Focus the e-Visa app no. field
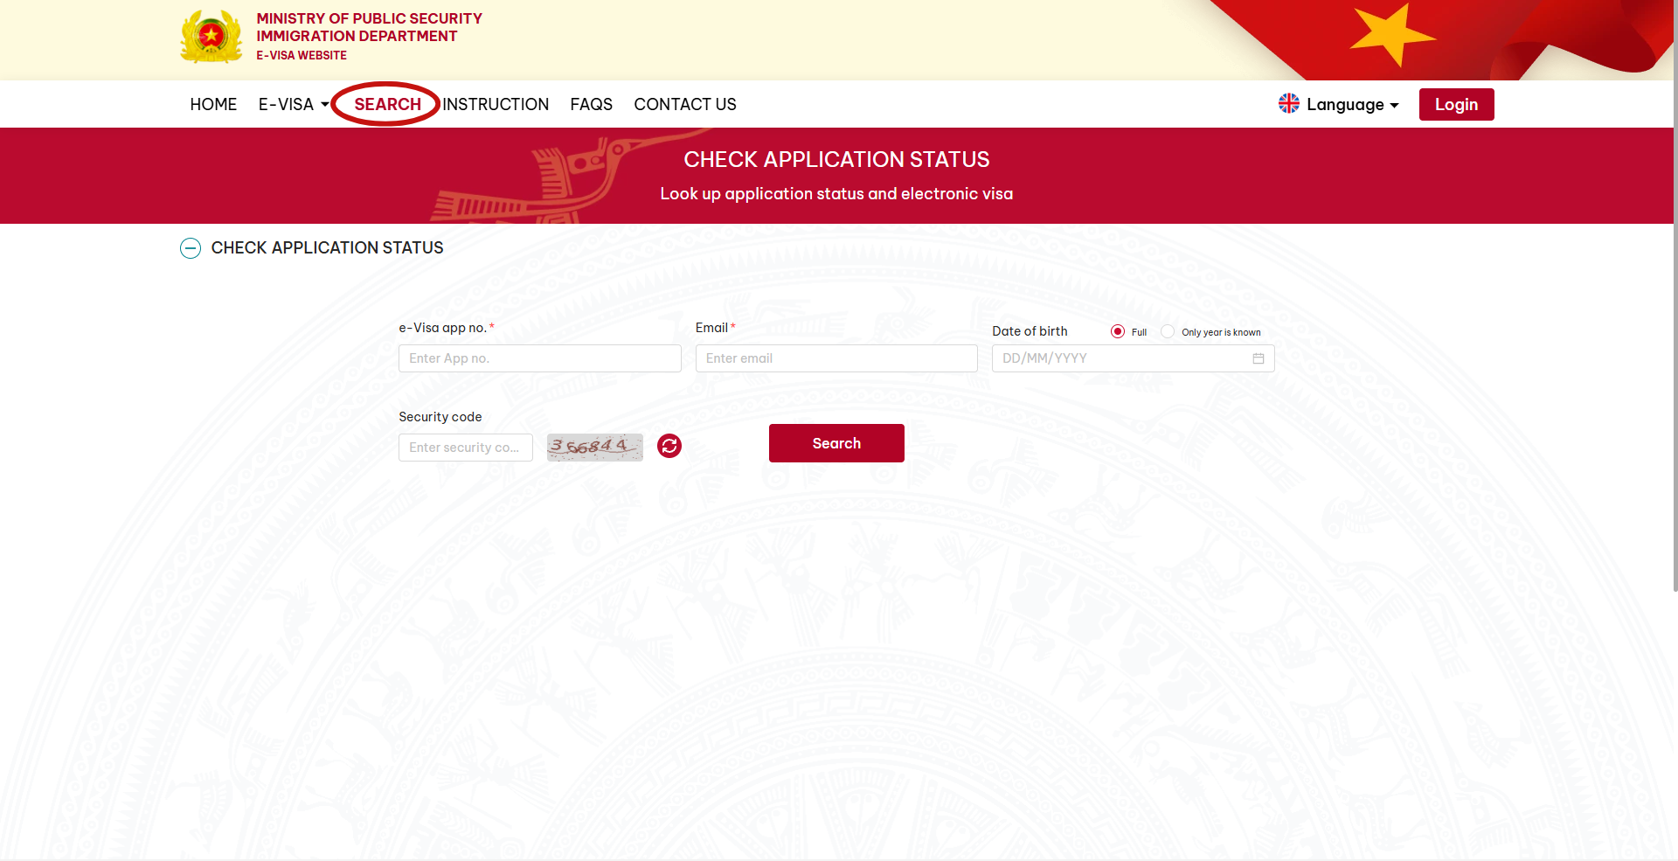The height and width of the screenshot is (861, 1678). pos(540,358)
